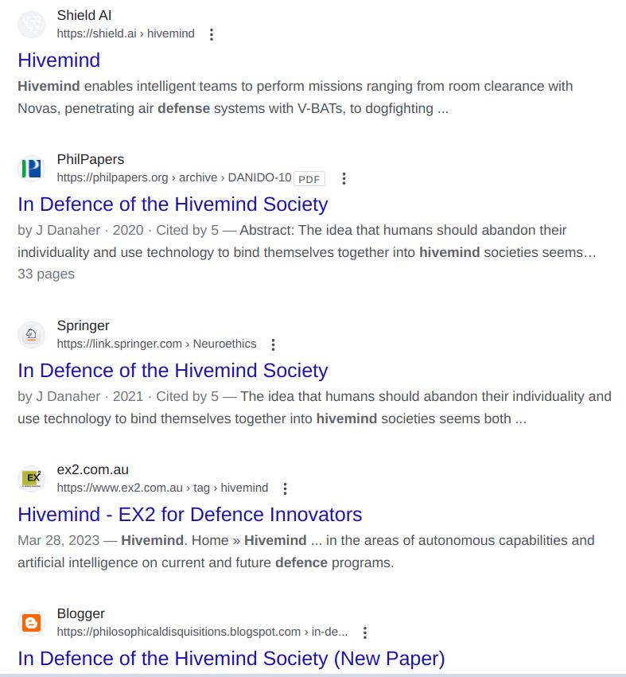Open three-dot menu for PhilPapers result
Screen dimensions: 626x677
tap(344, 178)
